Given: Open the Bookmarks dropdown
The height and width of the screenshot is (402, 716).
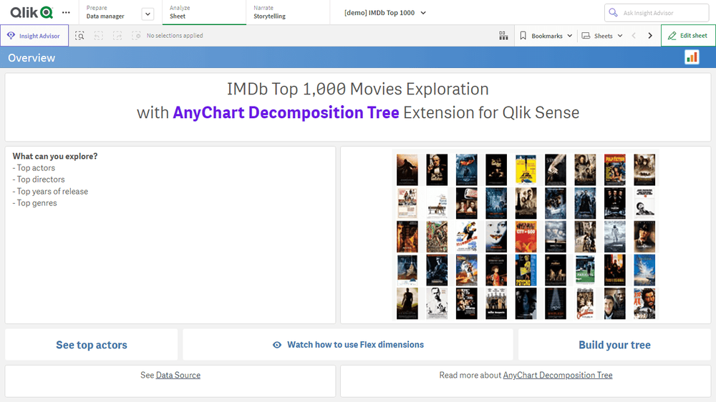Looking at the screenshot, I should pos(546,36).
